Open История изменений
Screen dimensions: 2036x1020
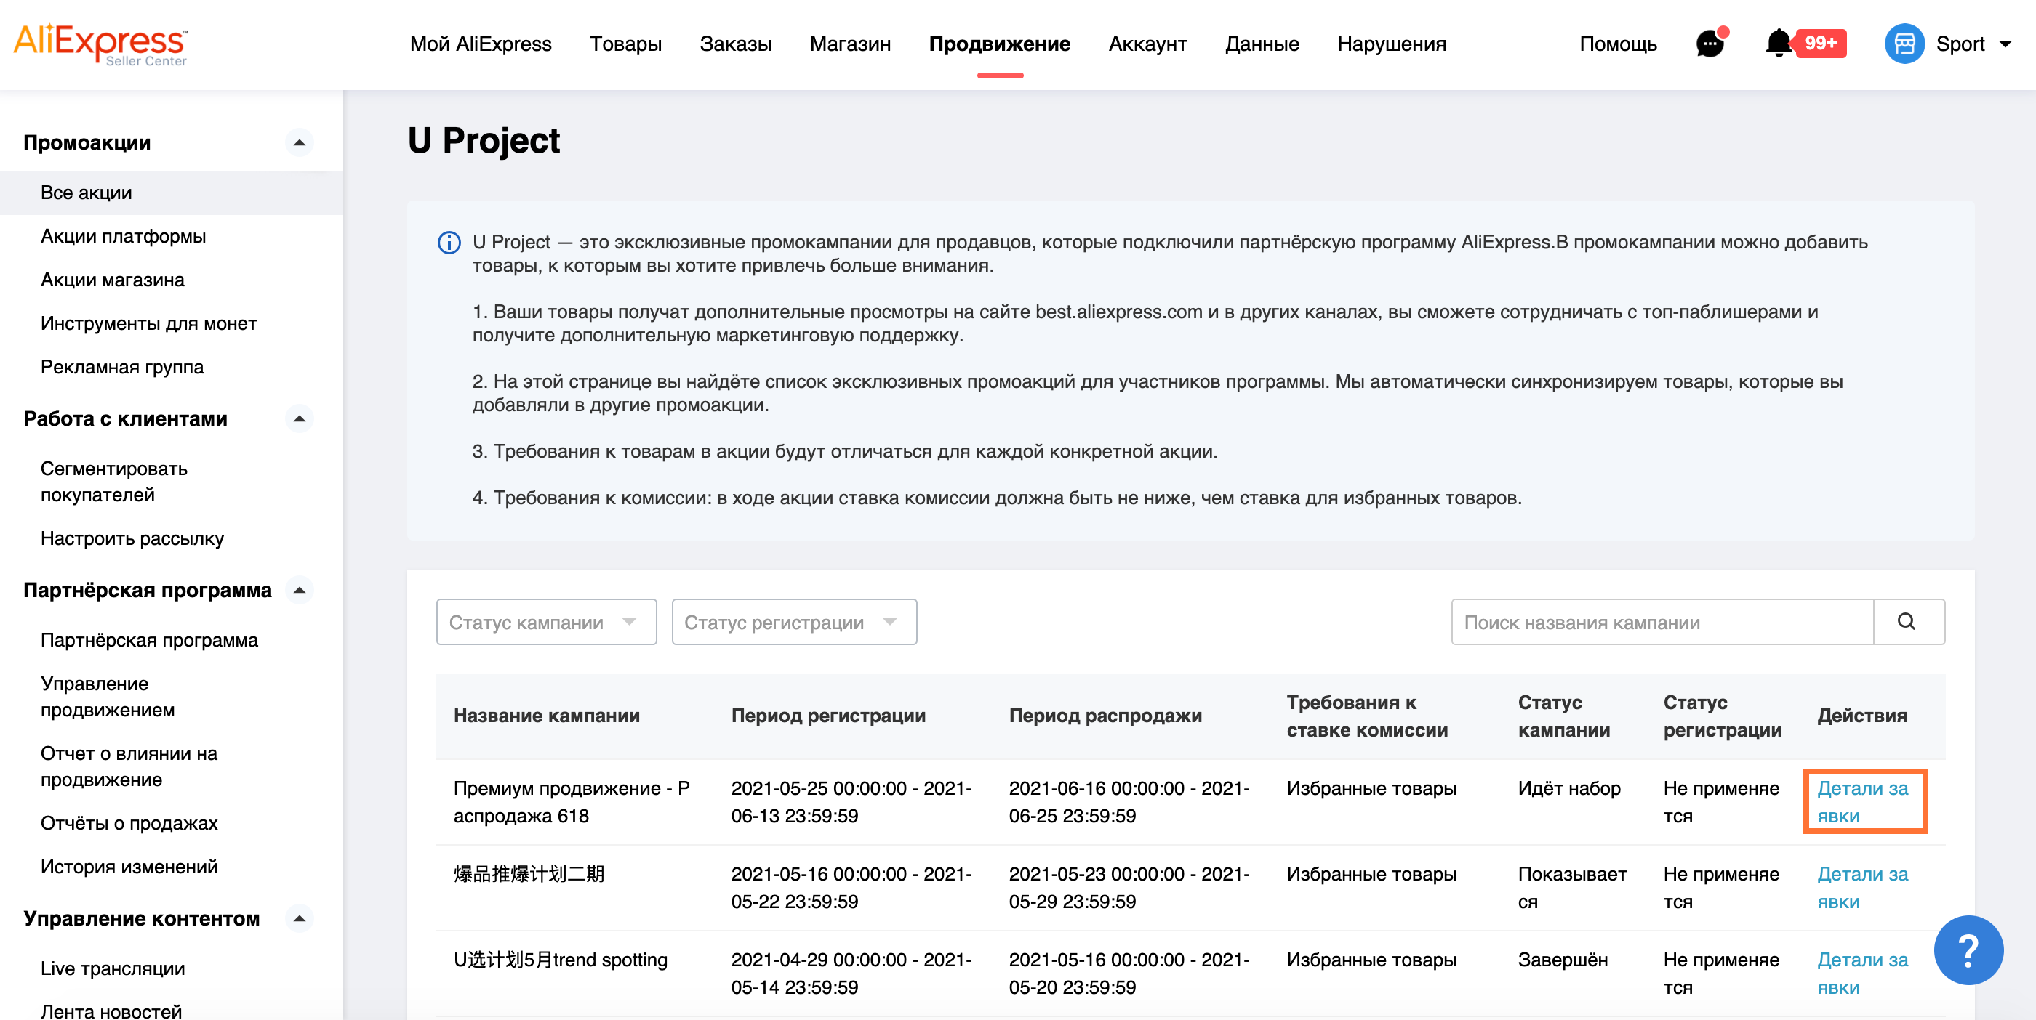pos(129,866)
